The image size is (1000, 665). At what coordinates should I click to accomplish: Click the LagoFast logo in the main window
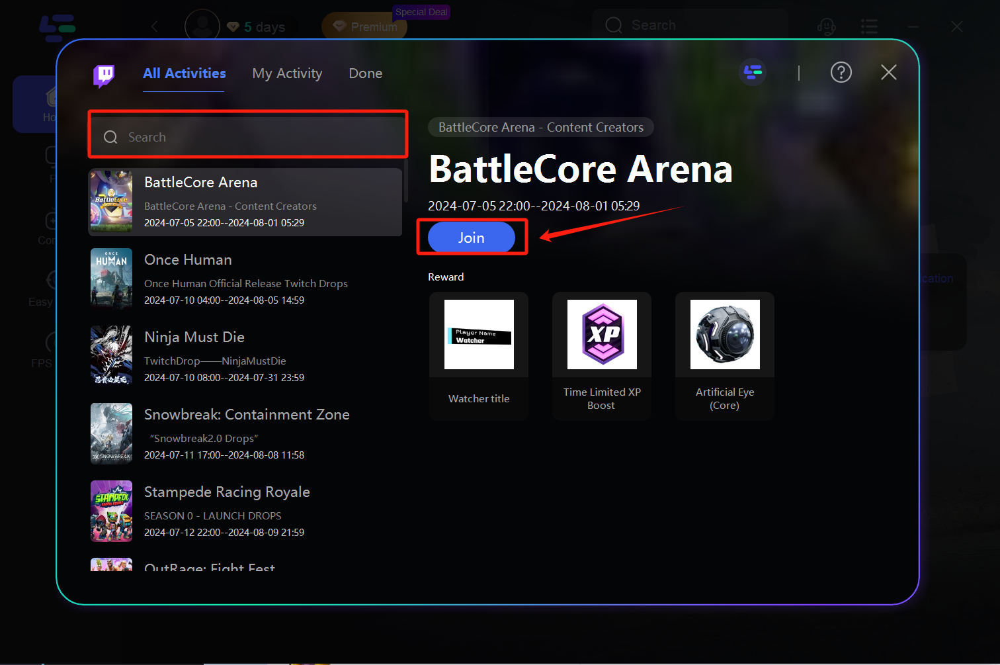(x=58, y=27)
